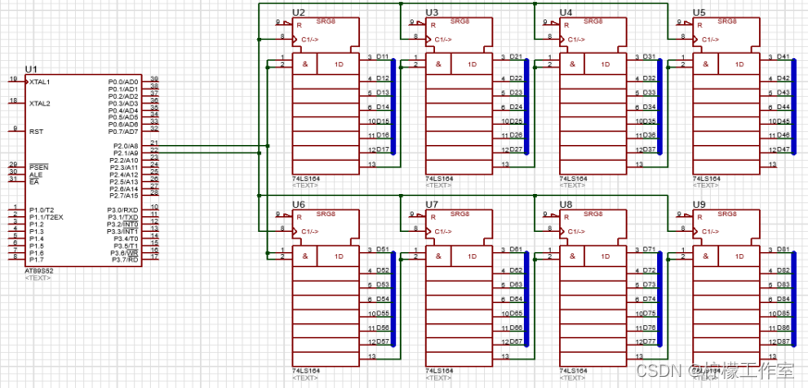The width and height of the screenshot is (808, 388).
Task: Select the RST pin label on U1
Action: pyautogui.click(x=36, y=132)
